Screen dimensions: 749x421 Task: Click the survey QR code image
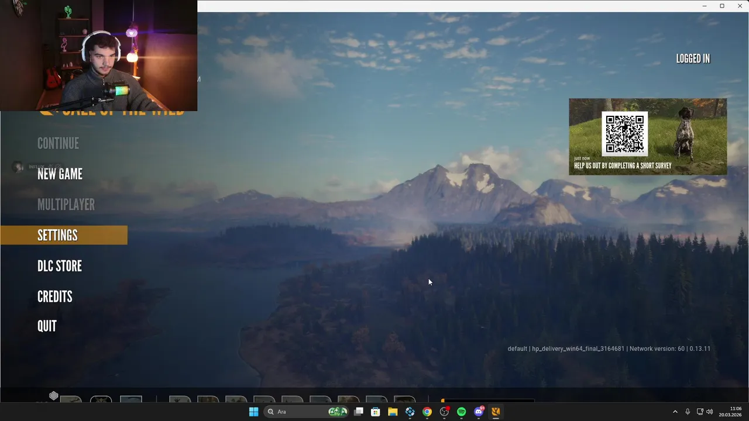[x=624, y=134]
